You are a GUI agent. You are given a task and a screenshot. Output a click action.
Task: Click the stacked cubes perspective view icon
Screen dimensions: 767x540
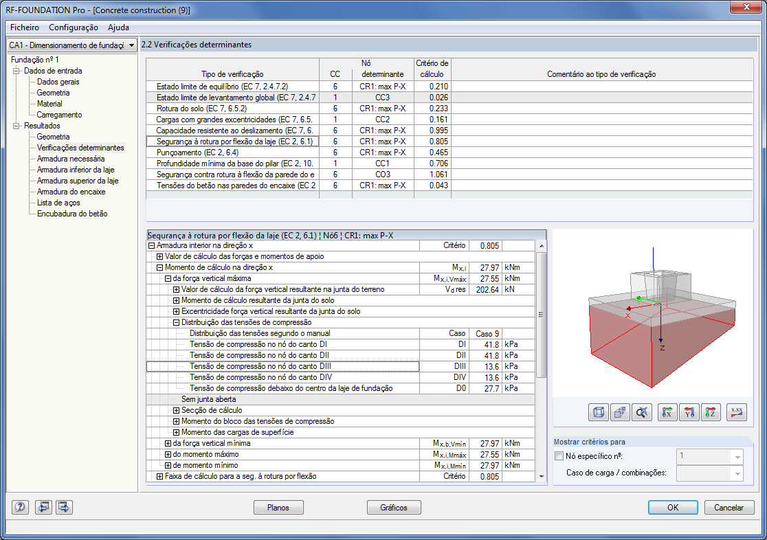(x=620, y=412)
